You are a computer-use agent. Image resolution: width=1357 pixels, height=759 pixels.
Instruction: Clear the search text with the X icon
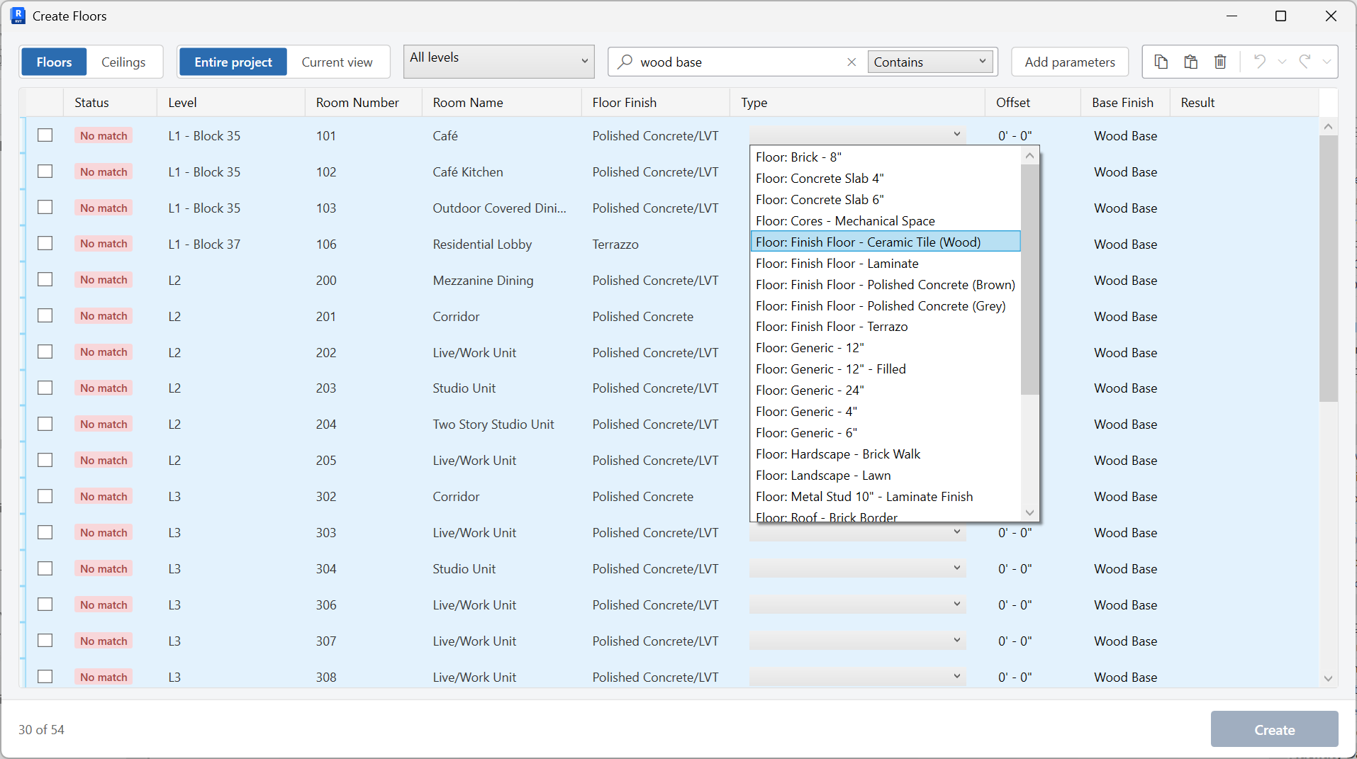coord(851,62)
